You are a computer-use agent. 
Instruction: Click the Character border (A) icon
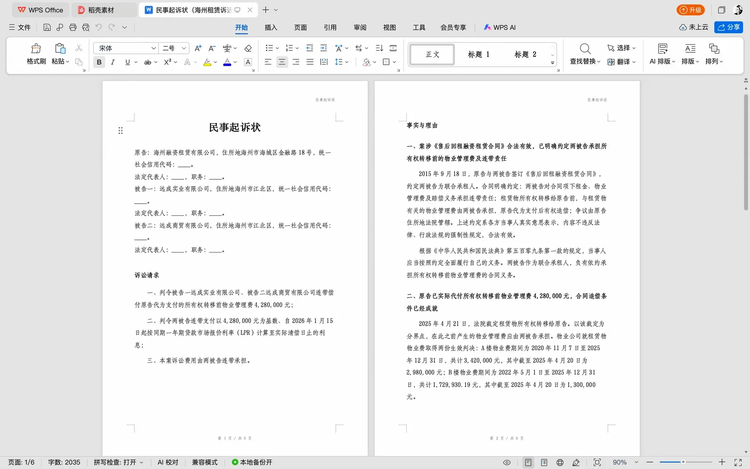pos(248,62)
